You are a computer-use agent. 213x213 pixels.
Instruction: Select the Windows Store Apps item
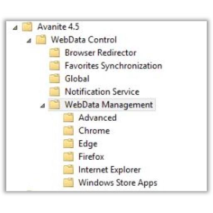[118, 183]
